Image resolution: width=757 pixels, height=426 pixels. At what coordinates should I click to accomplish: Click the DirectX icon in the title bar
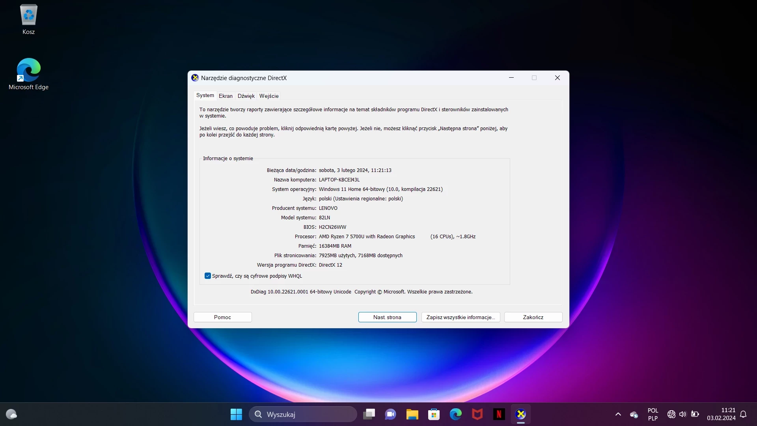[x=195, y=78]
